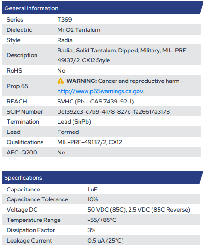Click the MnO2 Tantalum dielectric value
This screenshot has width=203, height=250.
coord(79,30)
